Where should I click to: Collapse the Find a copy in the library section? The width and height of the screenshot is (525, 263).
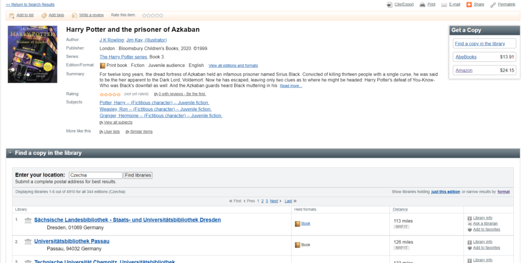pos(10,152)
